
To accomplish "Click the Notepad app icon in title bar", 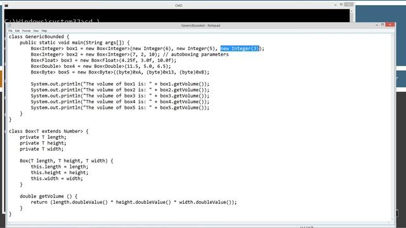I will tap(10, 25).
